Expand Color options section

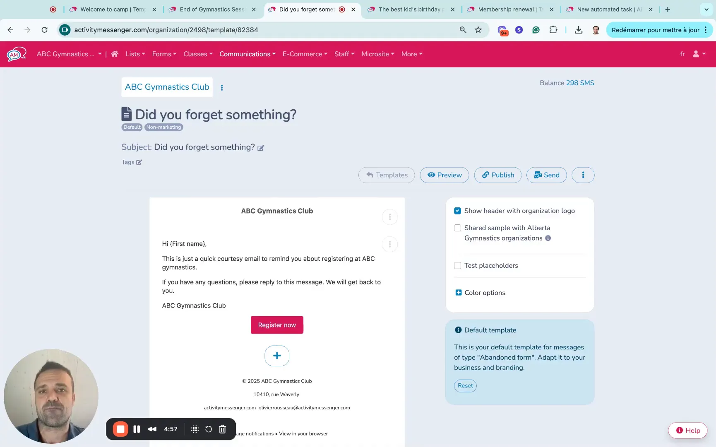pos(459,293)
